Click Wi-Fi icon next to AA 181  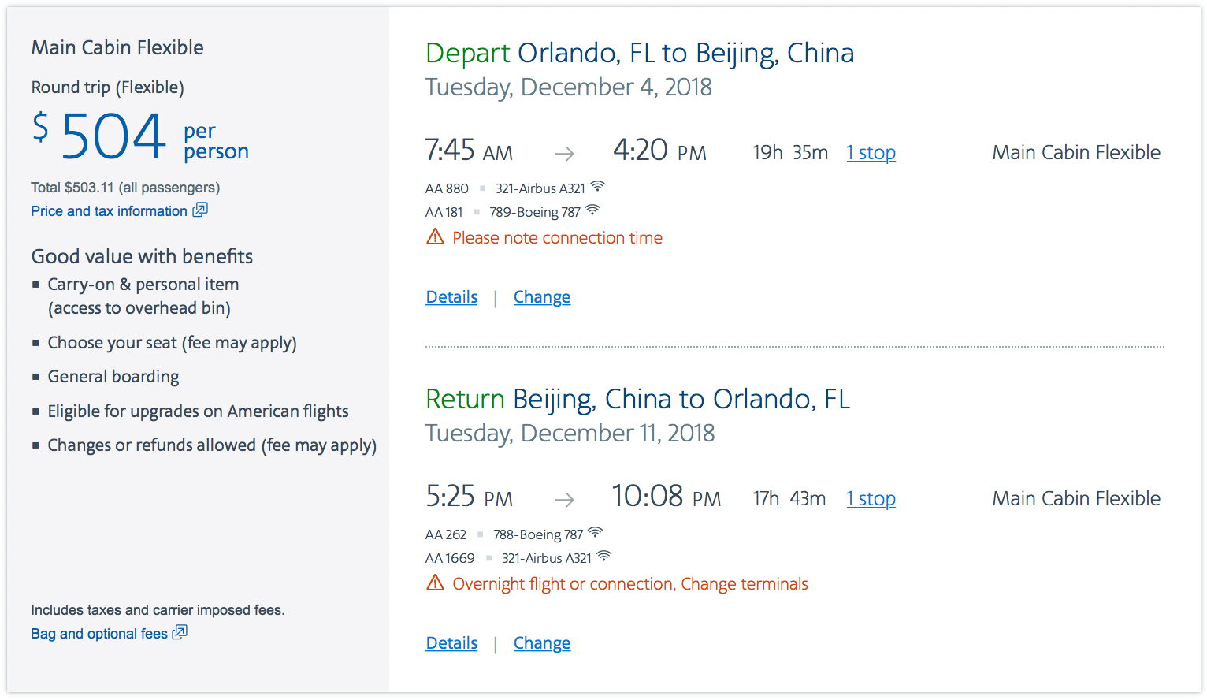592,210
